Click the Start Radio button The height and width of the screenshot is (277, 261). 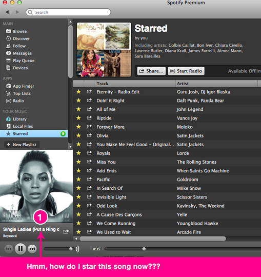(186, 71)
